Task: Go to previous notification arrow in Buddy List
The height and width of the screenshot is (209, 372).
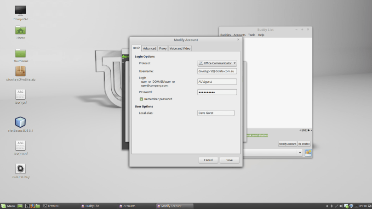Action: tap(300, 130)
